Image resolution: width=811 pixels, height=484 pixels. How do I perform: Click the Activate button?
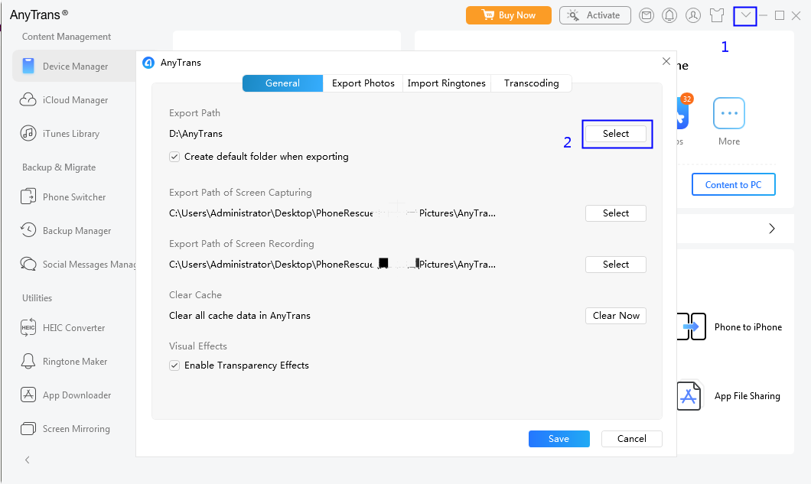point(594,15)
